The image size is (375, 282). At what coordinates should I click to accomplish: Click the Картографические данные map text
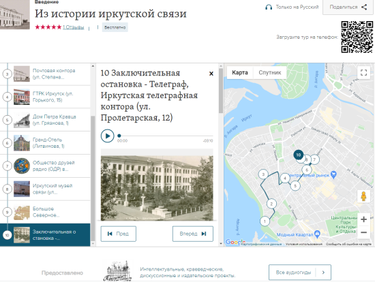pos(261,244)
